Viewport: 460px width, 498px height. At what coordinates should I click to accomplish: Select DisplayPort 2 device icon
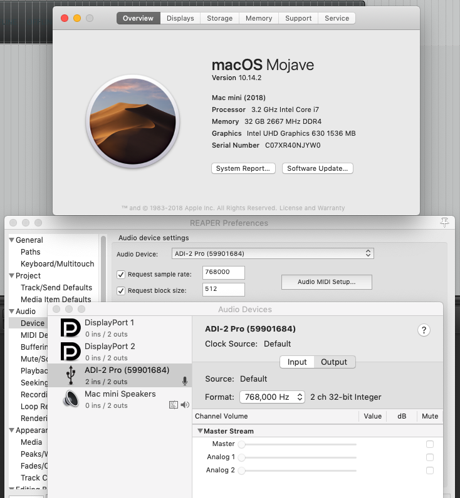pos(70,351)
